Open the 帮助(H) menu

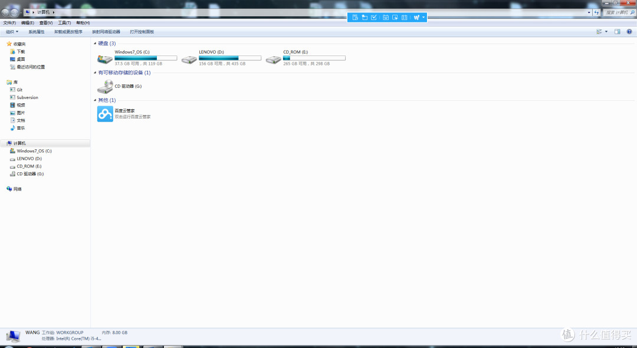point(83,23)
